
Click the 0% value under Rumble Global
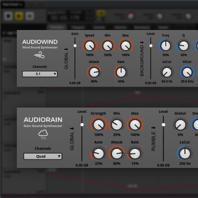click(x=180, y=135)
